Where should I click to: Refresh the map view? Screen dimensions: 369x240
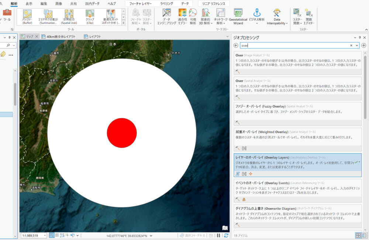click(x=226, y=235)
